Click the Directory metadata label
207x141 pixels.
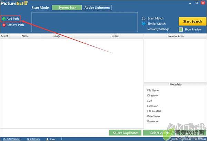tap(152, 96)
